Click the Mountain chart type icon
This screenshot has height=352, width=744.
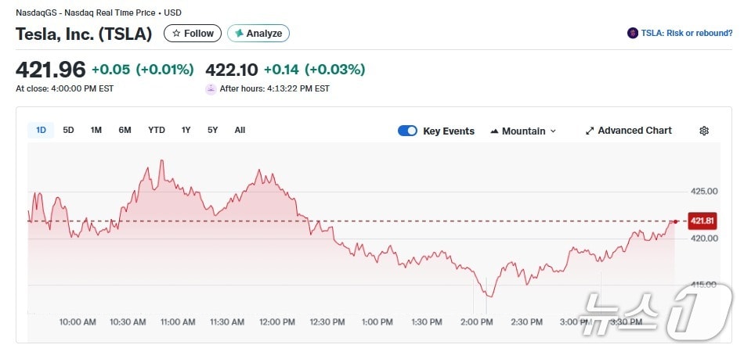point(494,131)
